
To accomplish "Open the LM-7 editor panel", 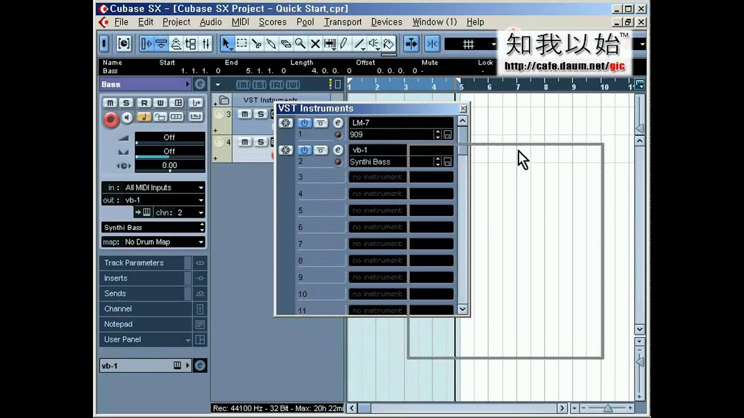I will (338, 123).
